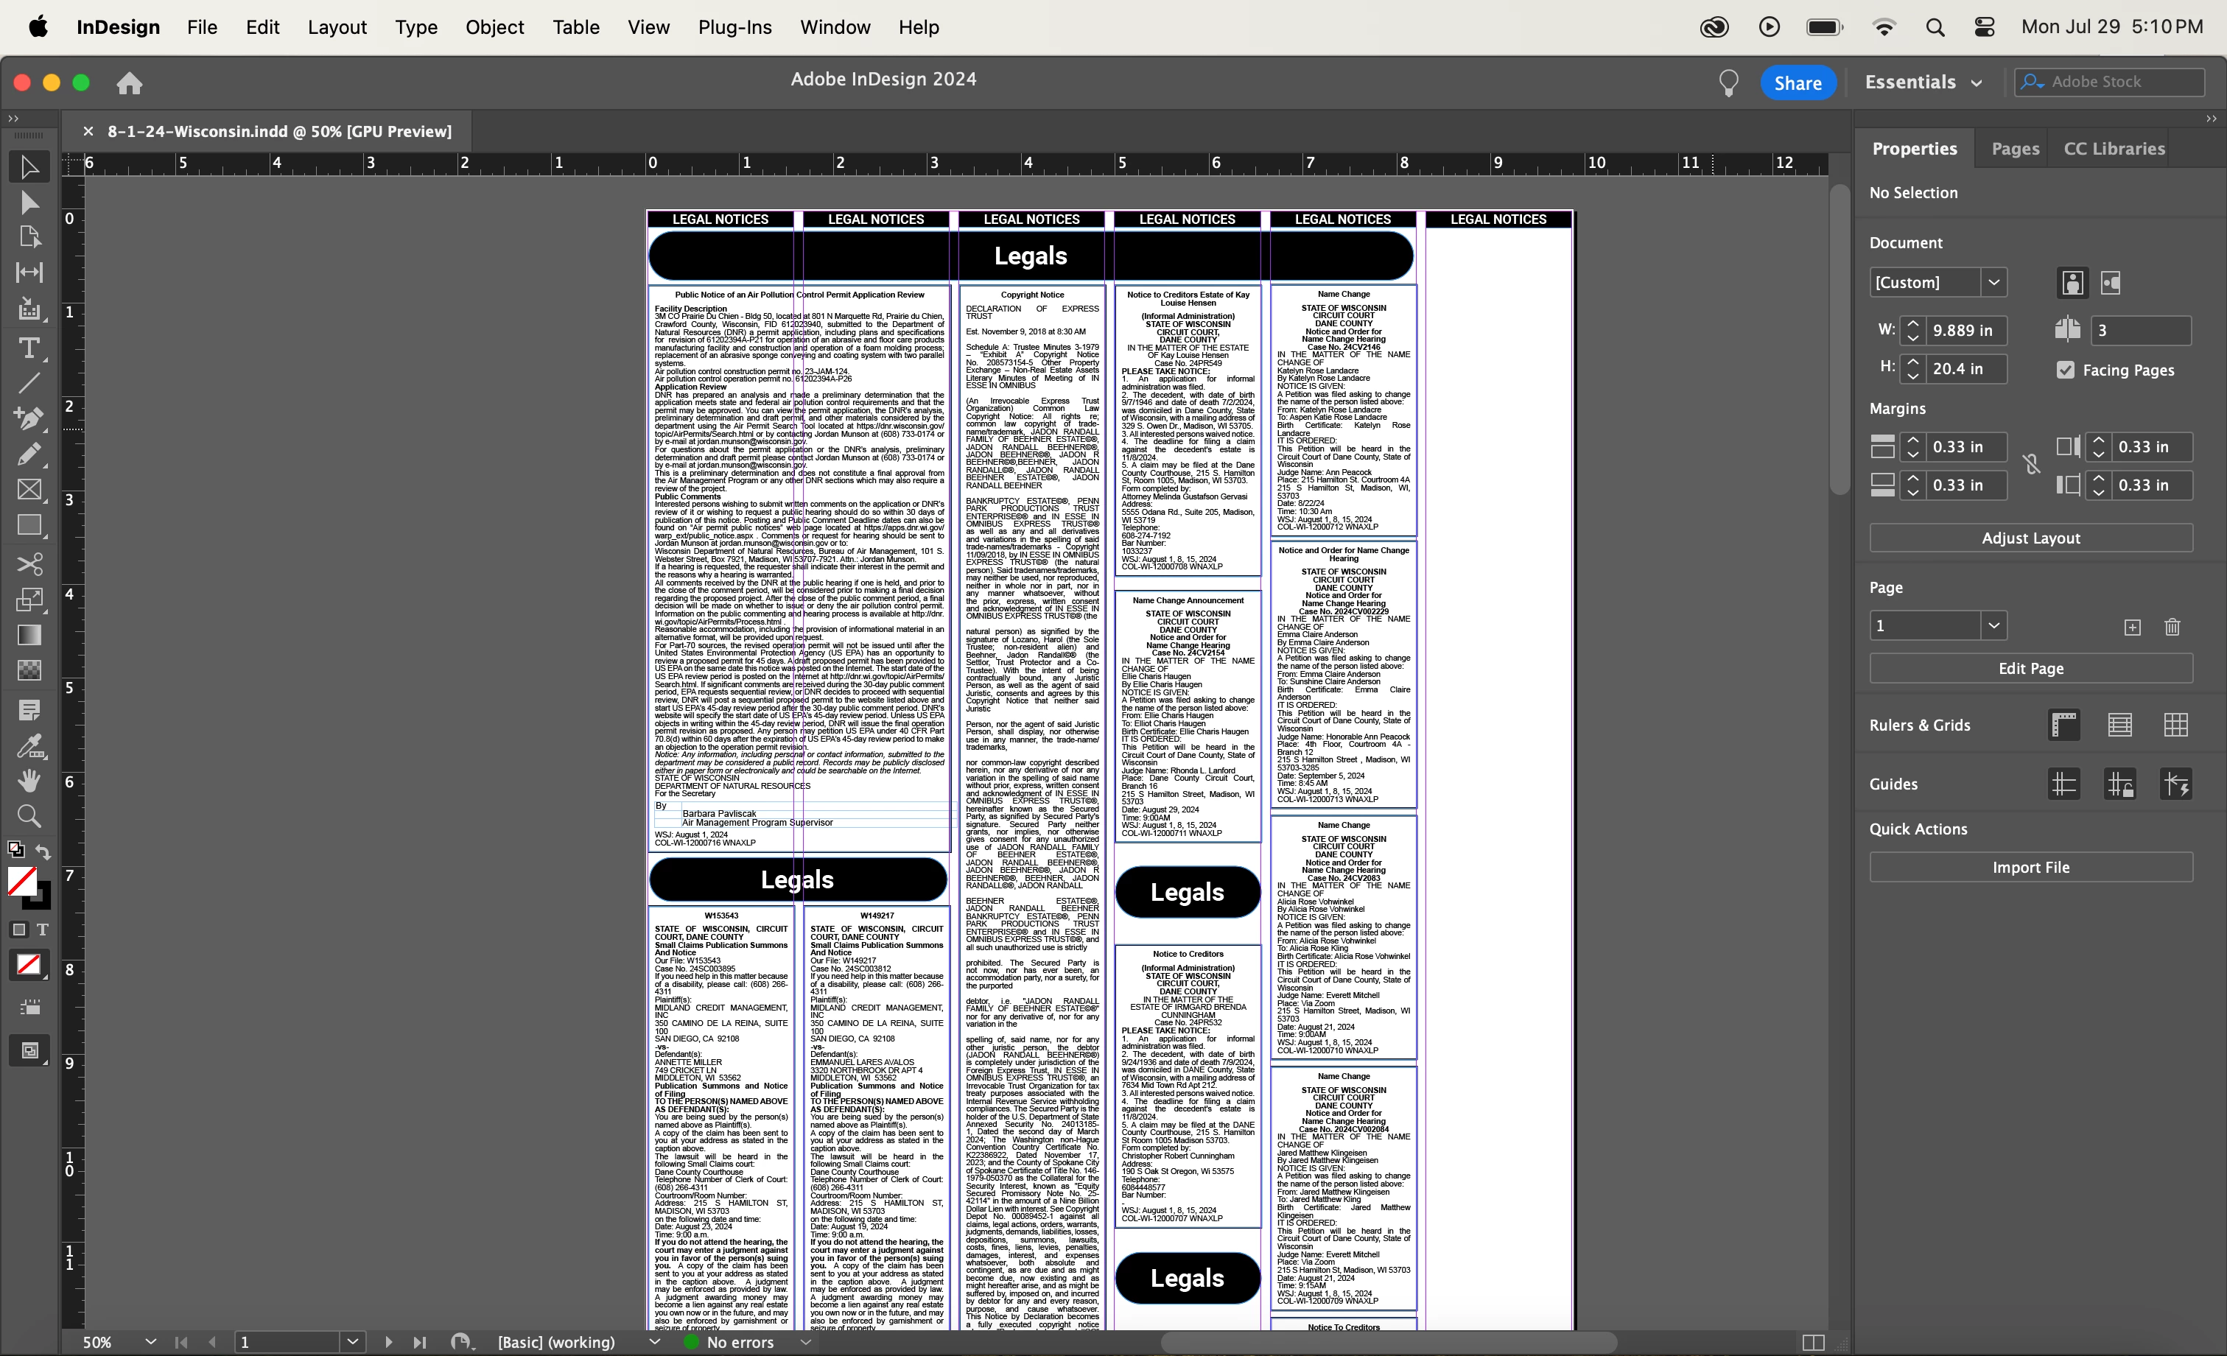Open the Object menu
The image size is (2227, 1356).
(494, 27)
